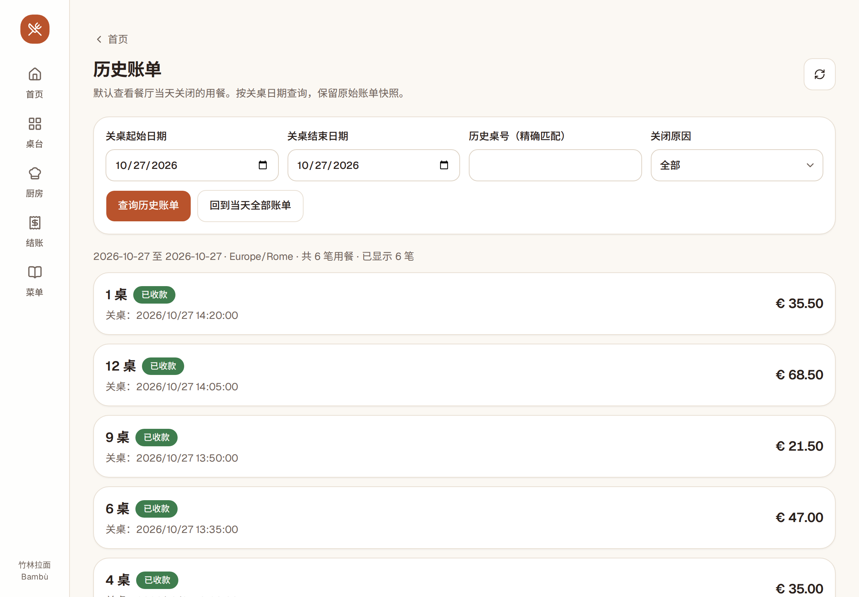Click the 已收款 badge on 1 桌

pyautogui.click(x=154, y=295)
